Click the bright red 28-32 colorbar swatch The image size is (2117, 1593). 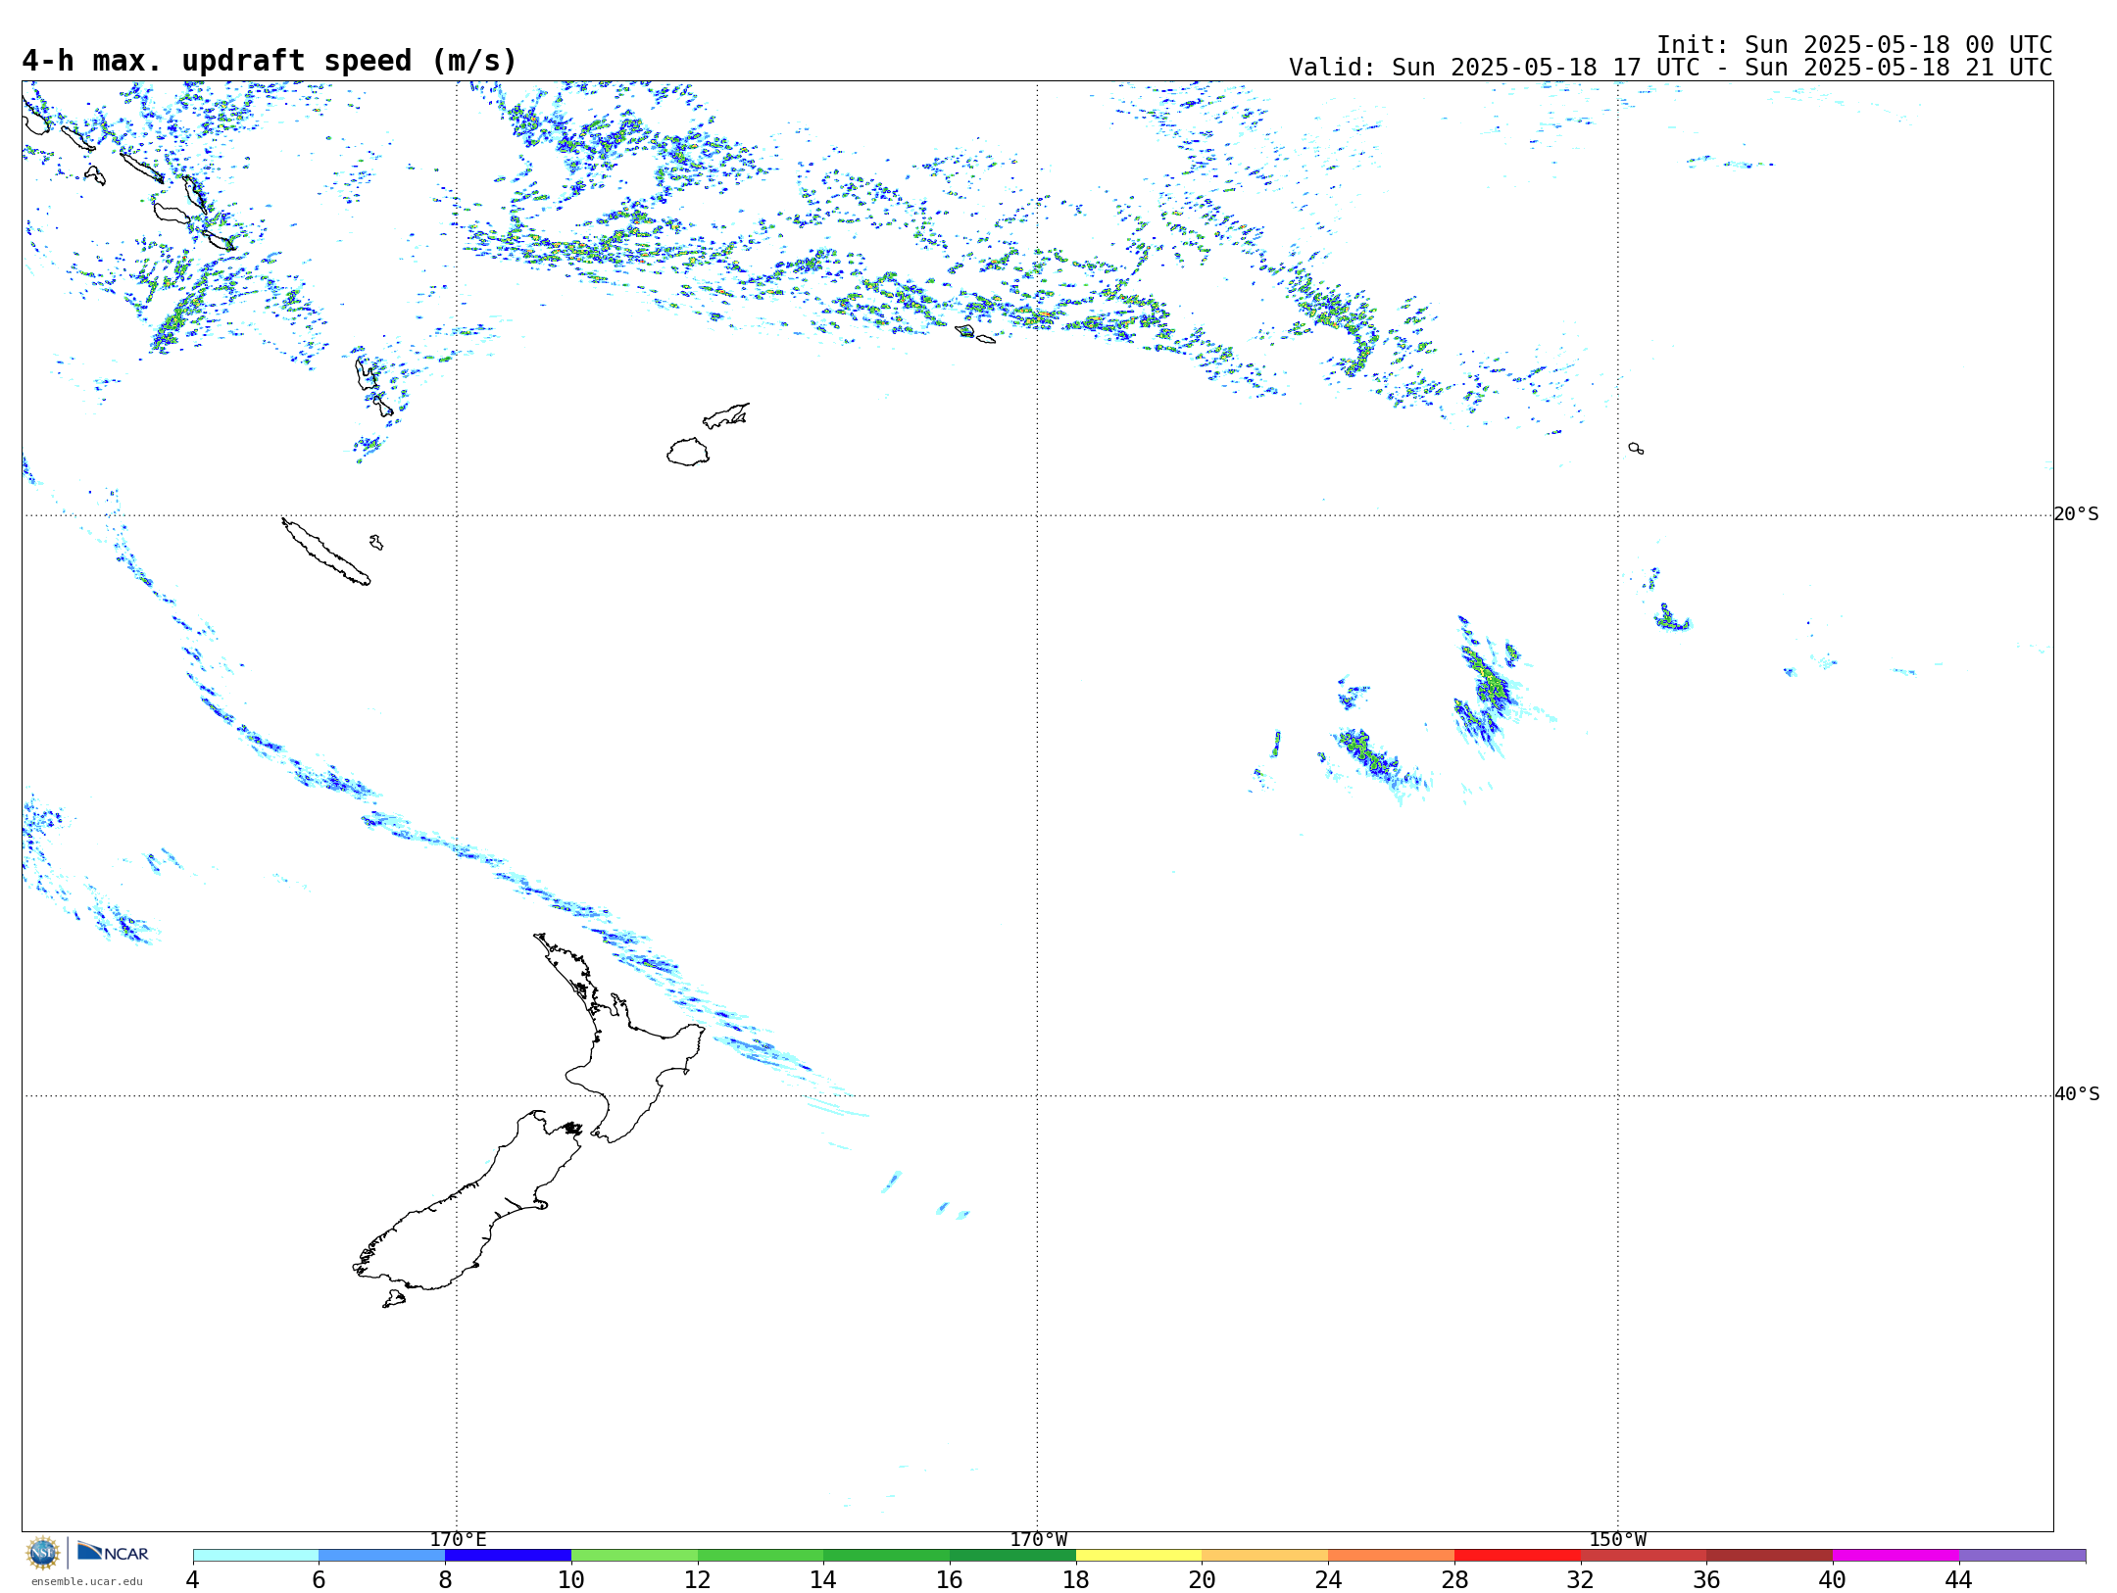point(1517,1556)
